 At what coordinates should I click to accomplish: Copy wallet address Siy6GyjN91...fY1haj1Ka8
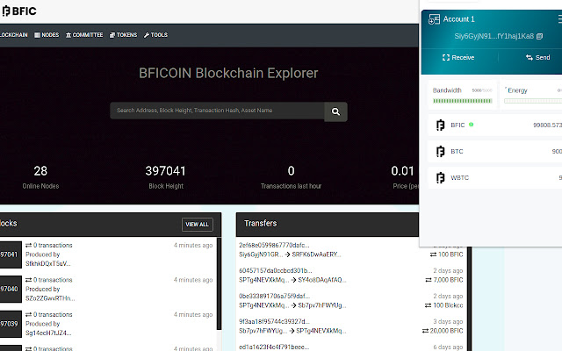coord(539,36)
